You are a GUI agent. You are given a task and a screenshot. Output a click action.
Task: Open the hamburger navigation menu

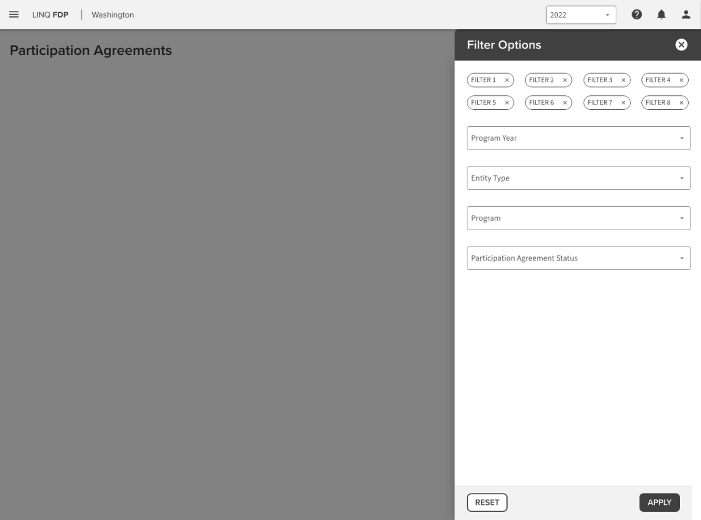14,15
